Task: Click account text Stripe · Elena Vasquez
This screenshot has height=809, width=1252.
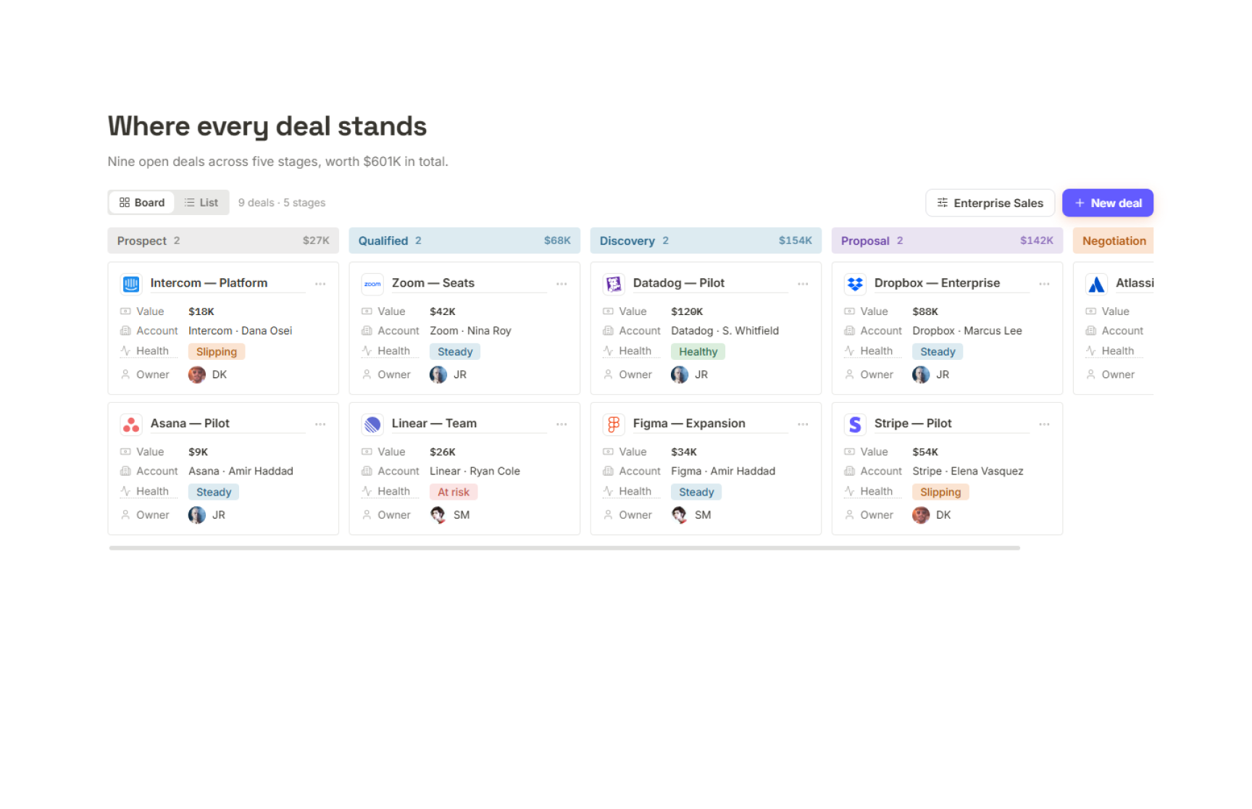Action: coord(967,471)
